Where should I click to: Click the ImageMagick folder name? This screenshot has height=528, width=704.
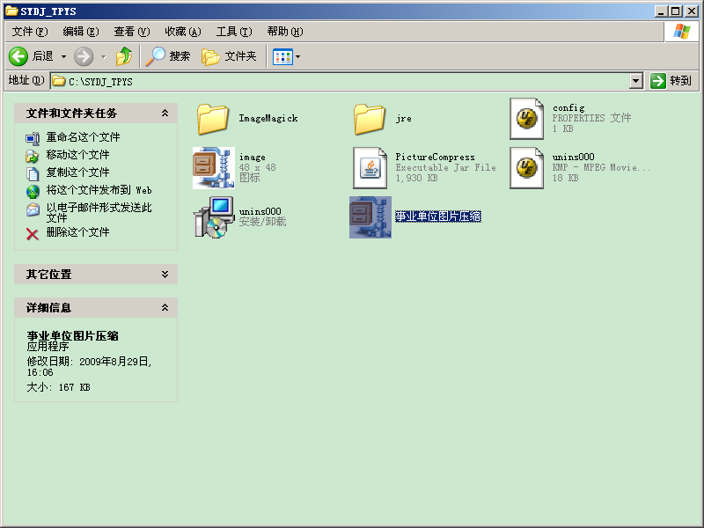tap(268, 118)
